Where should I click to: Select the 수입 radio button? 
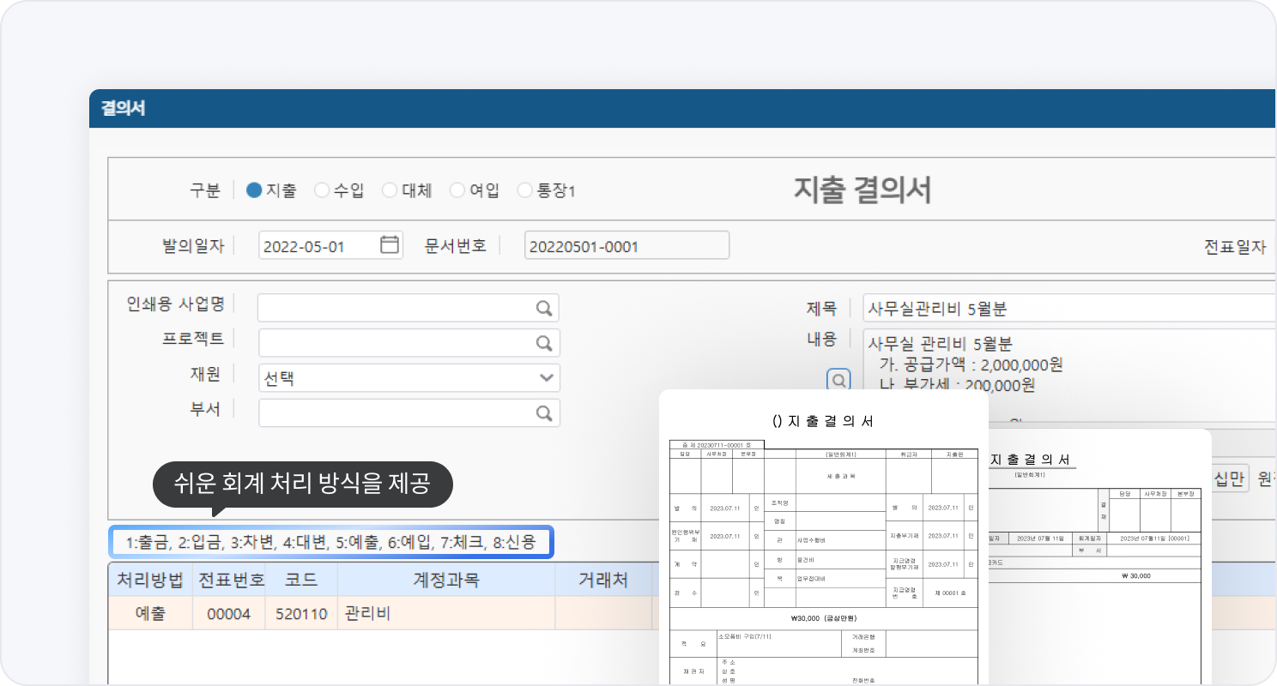click(x=322, y=190)
